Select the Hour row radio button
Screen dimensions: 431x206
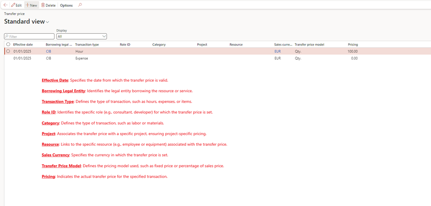[x=8, y=51]
